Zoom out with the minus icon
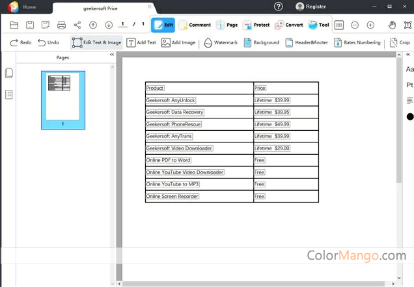This screenshot has width=414, height=287. click(355, 25)
